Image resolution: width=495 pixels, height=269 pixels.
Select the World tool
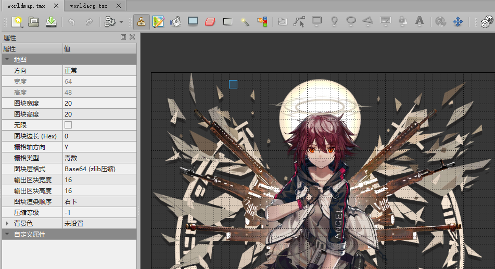(440, 22)
